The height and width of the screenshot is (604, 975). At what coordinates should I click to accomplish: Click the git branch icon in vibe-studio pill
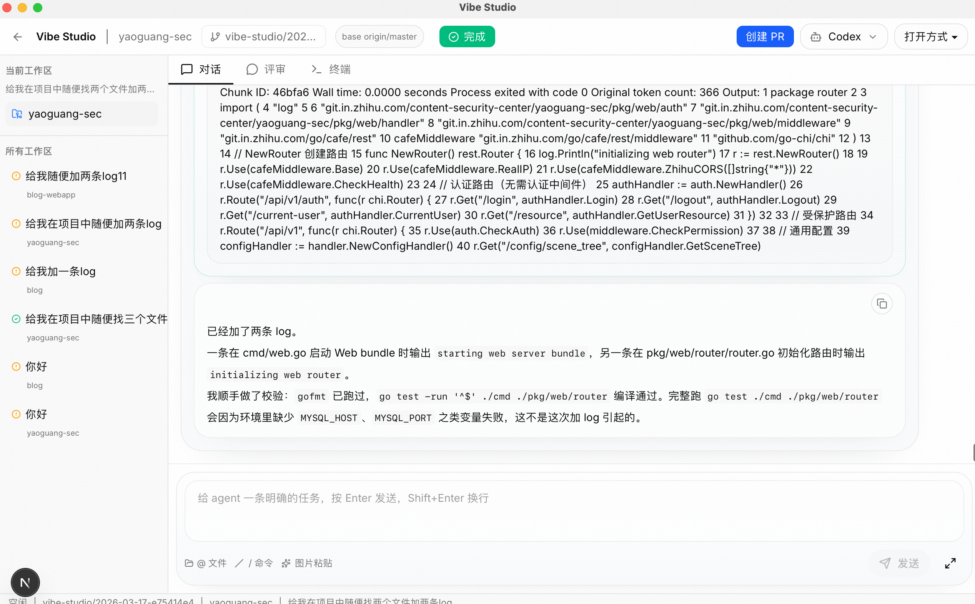coord(215,37)
